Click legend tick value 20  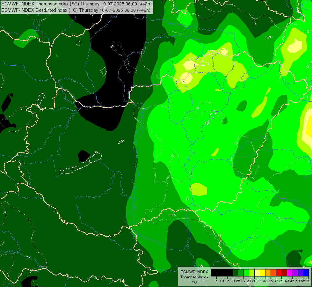233,281
